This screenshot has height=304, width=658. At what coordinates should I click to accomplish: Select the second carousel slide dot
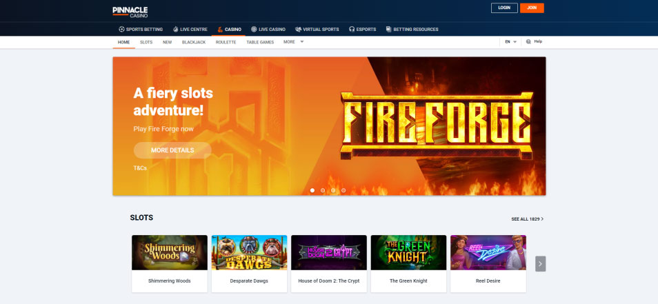point(323,190)
